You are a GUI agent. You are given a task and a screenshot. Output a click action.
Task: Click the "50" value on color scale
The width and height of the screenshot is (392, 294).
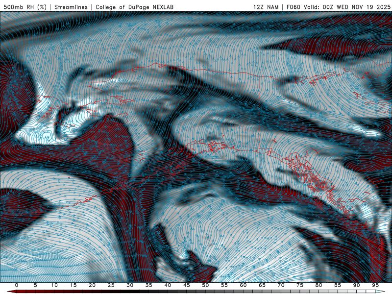[205, 285]
